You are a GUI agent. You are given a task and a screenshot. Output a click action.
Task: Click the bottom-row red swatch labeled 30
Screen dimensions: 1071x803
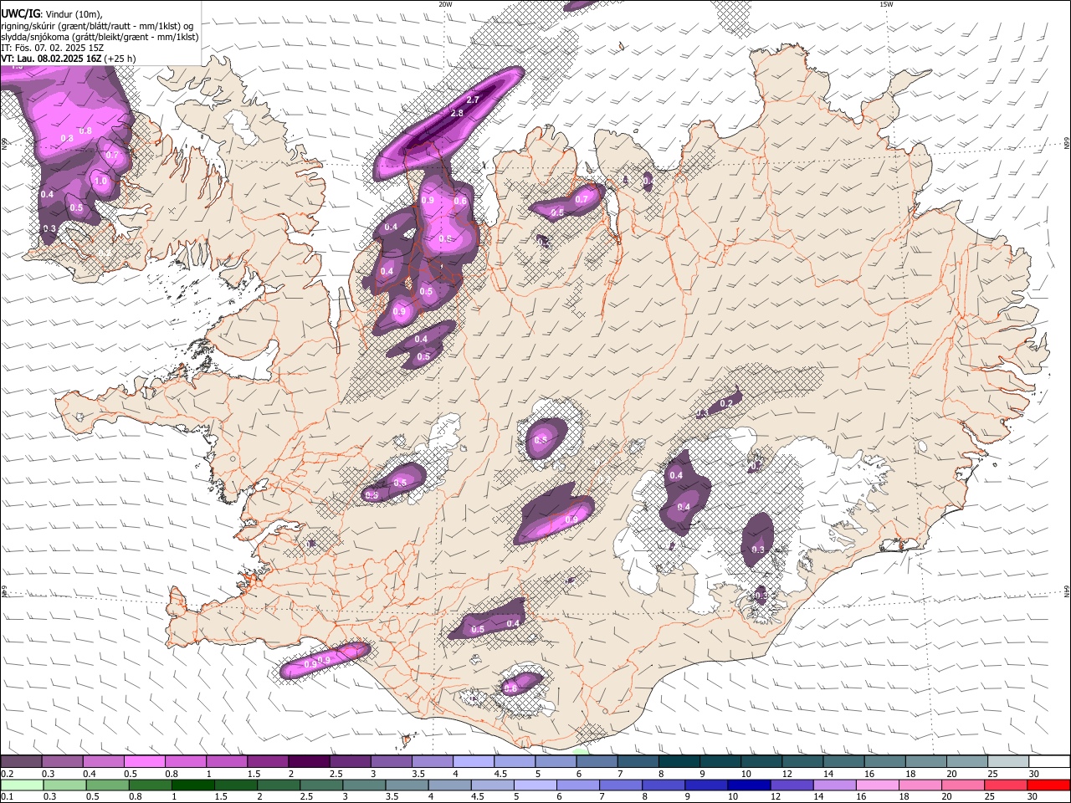pos(1048,785)
